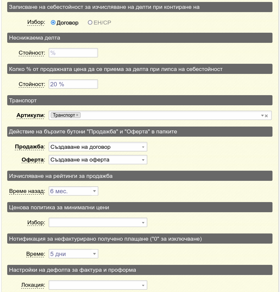Image resolution: width=280 pixels, height=292 pixels.
Task: Click inside the Артикули multi-select field
Action: [x=160, y=115]
